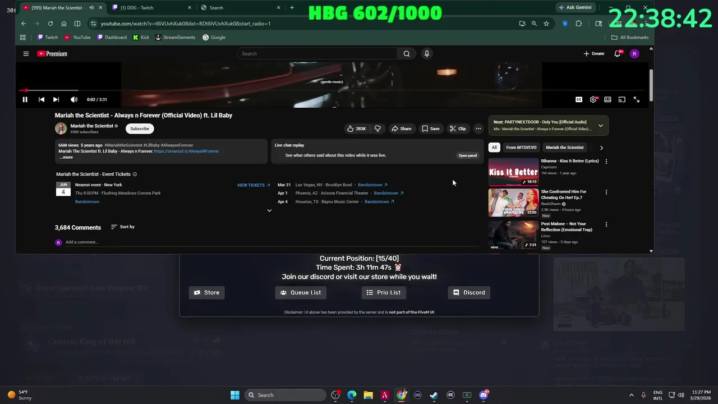This screenshot has height=404, width=718.
Task: Show more filter chips arrow
Action: click(x=601, y=148)
